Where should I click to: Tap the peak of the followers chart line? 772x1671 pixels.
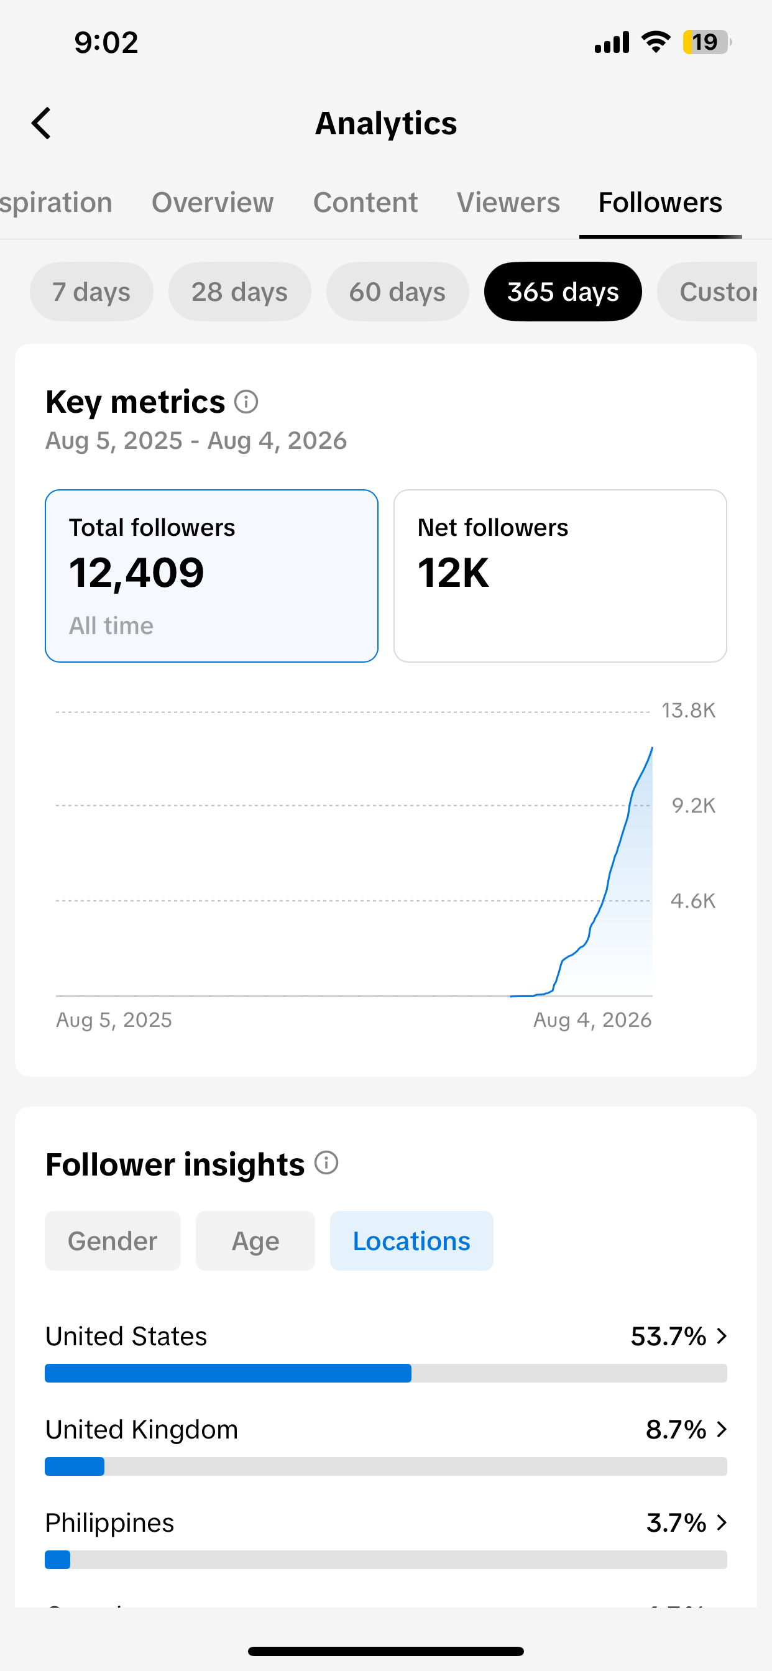(652, 748)
